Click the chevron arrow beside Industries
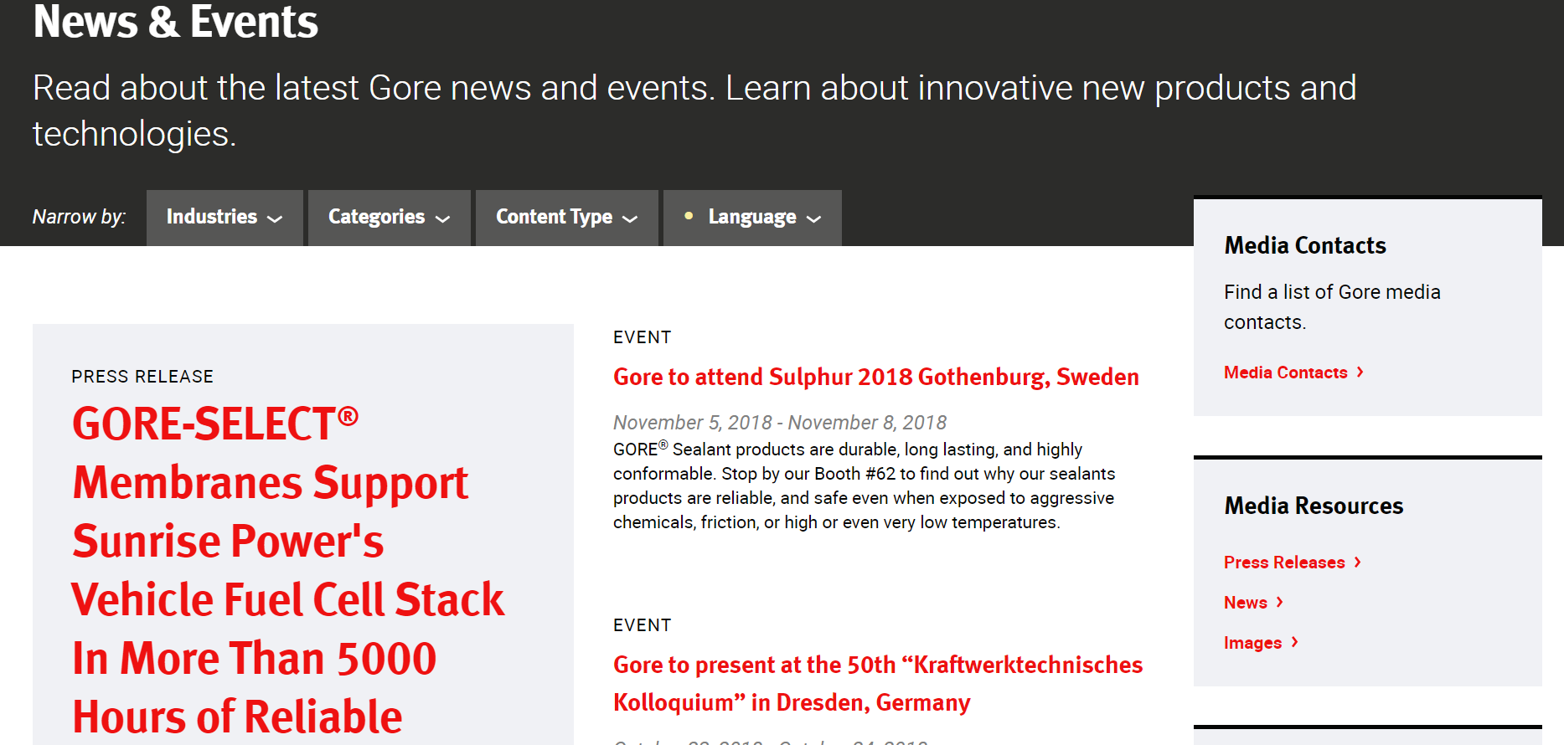 [x=275, y=219]
